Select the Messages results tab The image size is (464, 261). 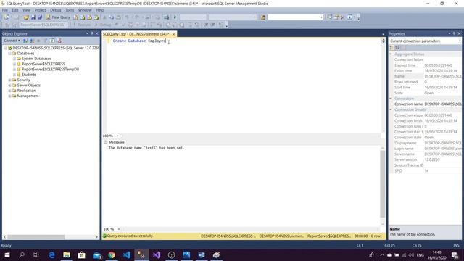click(115, 142)
